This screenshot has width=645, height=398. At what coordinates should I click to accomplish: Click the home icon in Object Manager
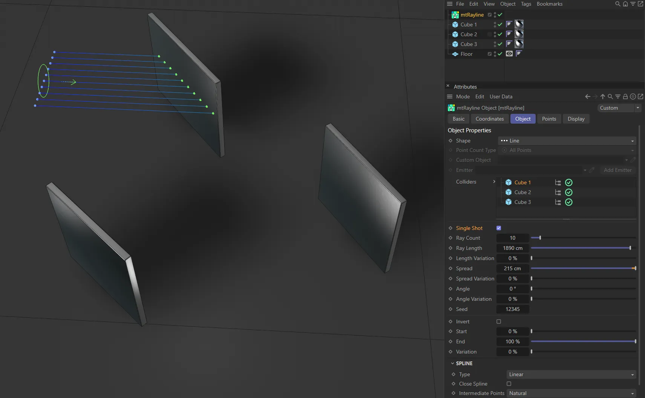click(625, 4)
